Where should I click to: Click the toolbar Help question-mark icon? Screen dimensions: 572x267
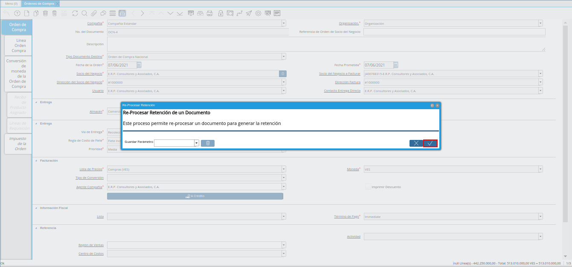[17, 13]
